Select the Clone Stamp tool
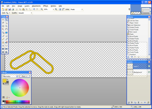Screen dimensions: 152x109 click(x=3, y=42)
